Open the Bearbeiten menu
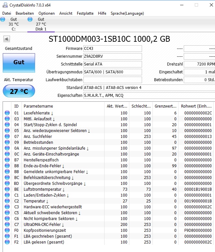 [25, 13]
